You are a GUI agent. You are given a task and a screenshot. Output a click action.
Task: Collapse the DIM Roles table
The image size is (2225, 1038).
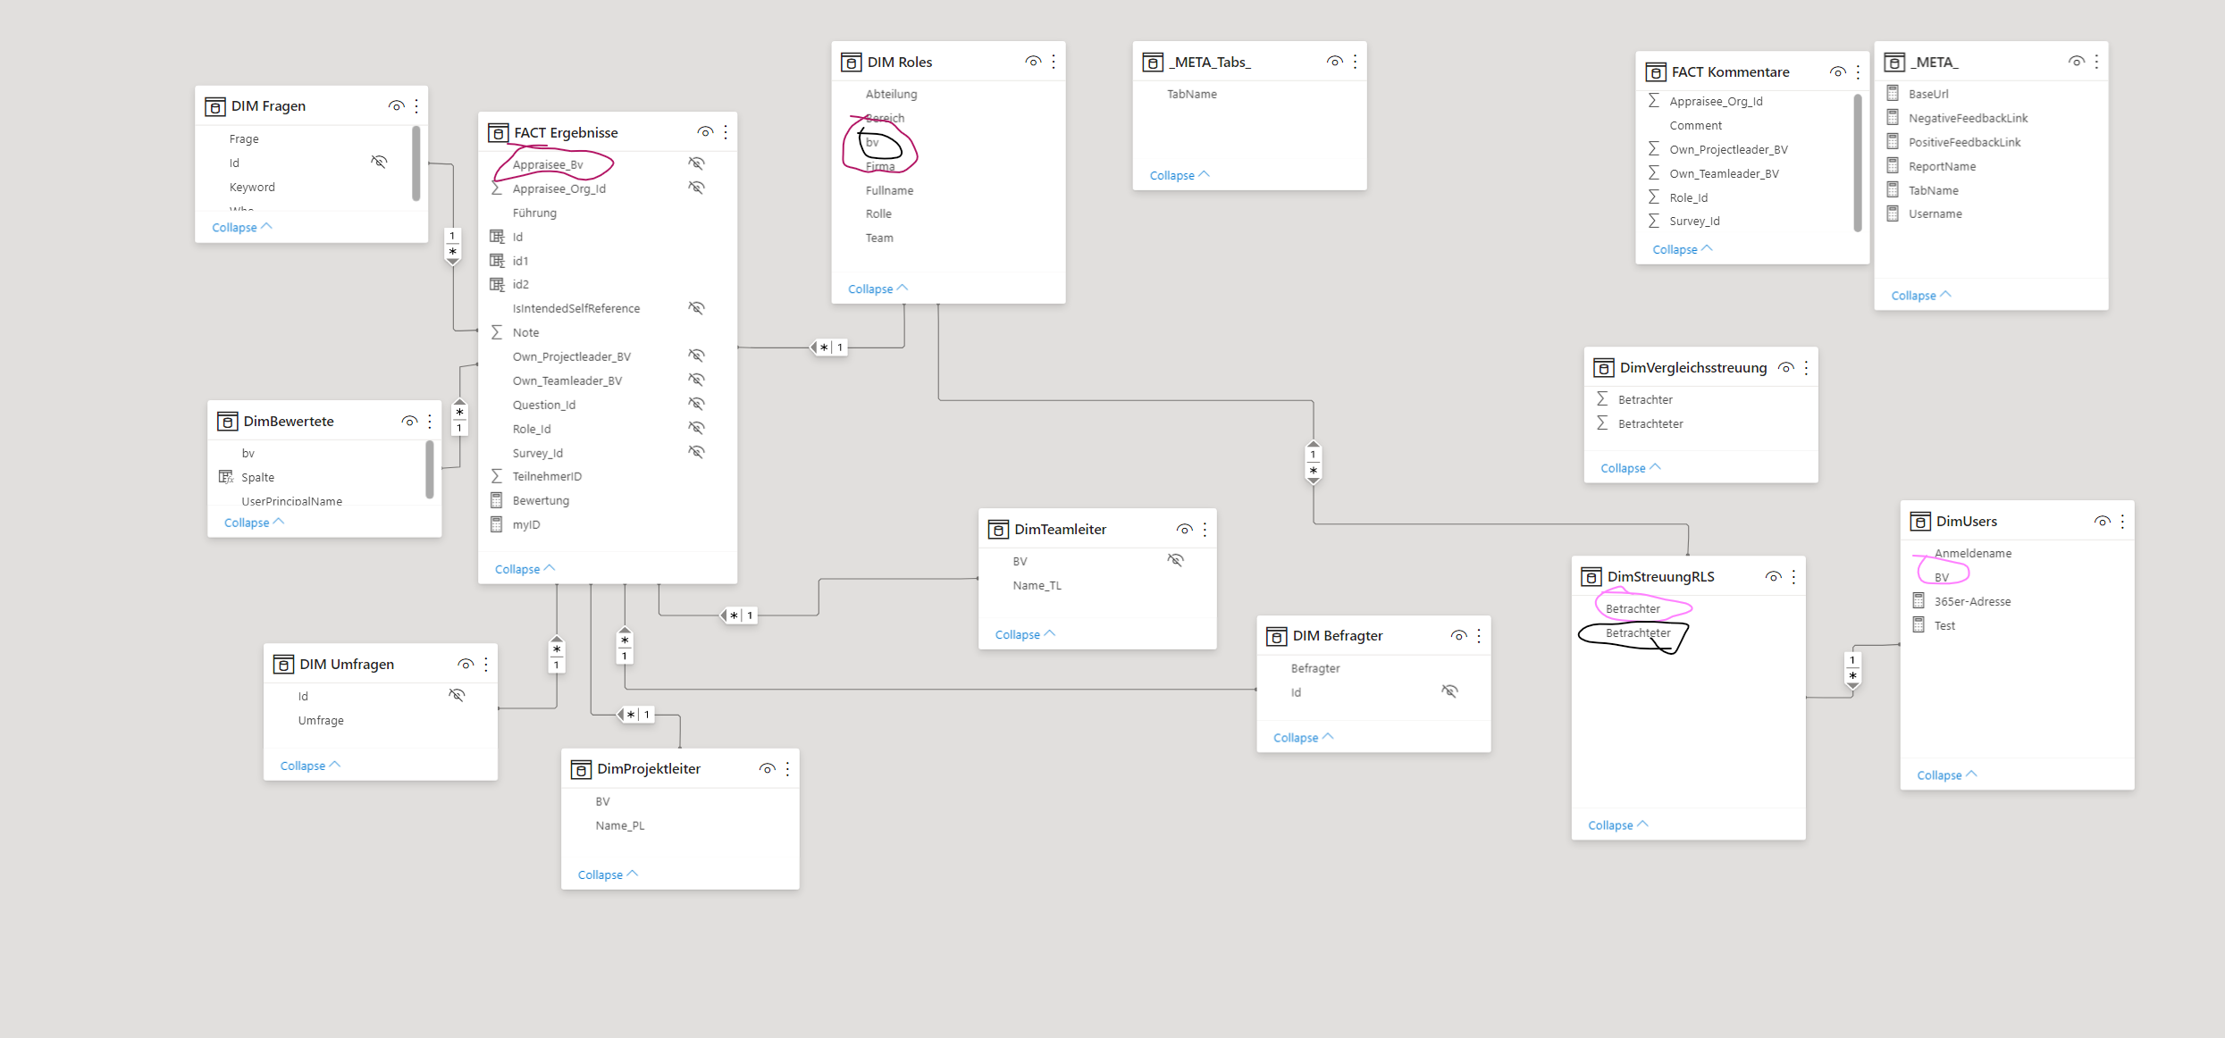(878, 289)
